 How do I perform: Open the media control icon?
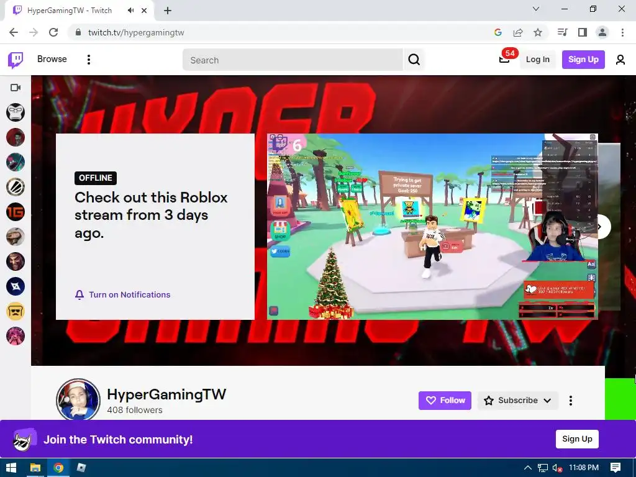coord(562,32)
